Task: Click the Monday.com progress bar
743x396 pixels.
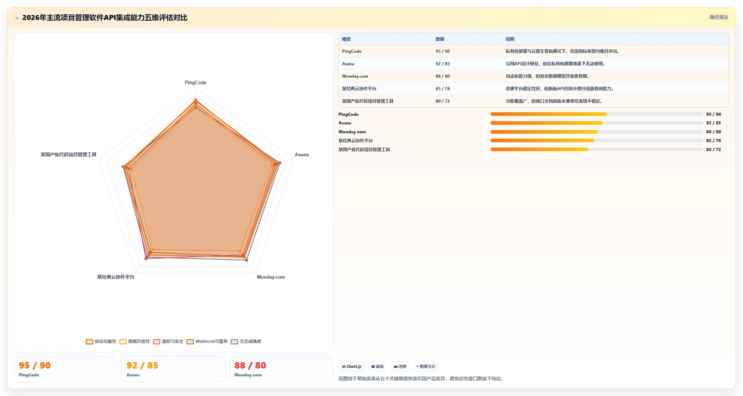Action: coord(597,132)
